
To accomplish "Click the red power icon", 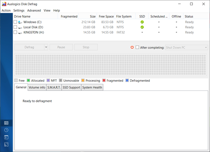I will click(x=132, y=47).
